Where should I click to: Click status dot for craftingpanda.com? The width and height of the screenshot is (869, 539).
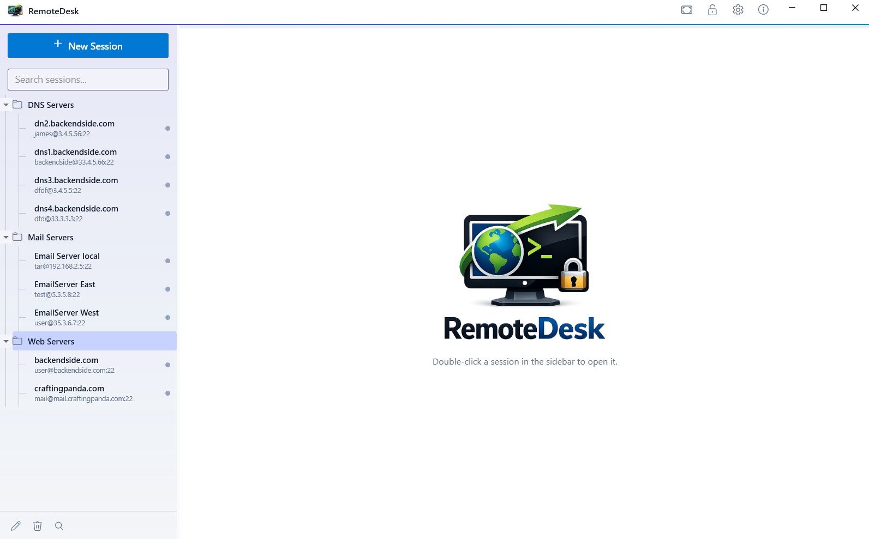click(167, 393)
